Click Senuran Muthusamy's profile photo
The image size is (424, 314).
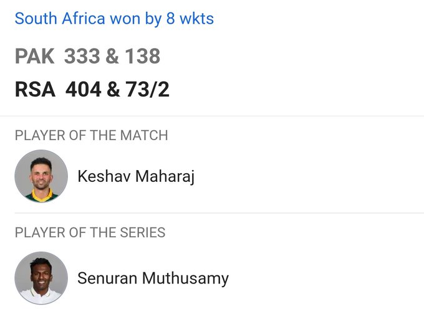pos(41,278)
